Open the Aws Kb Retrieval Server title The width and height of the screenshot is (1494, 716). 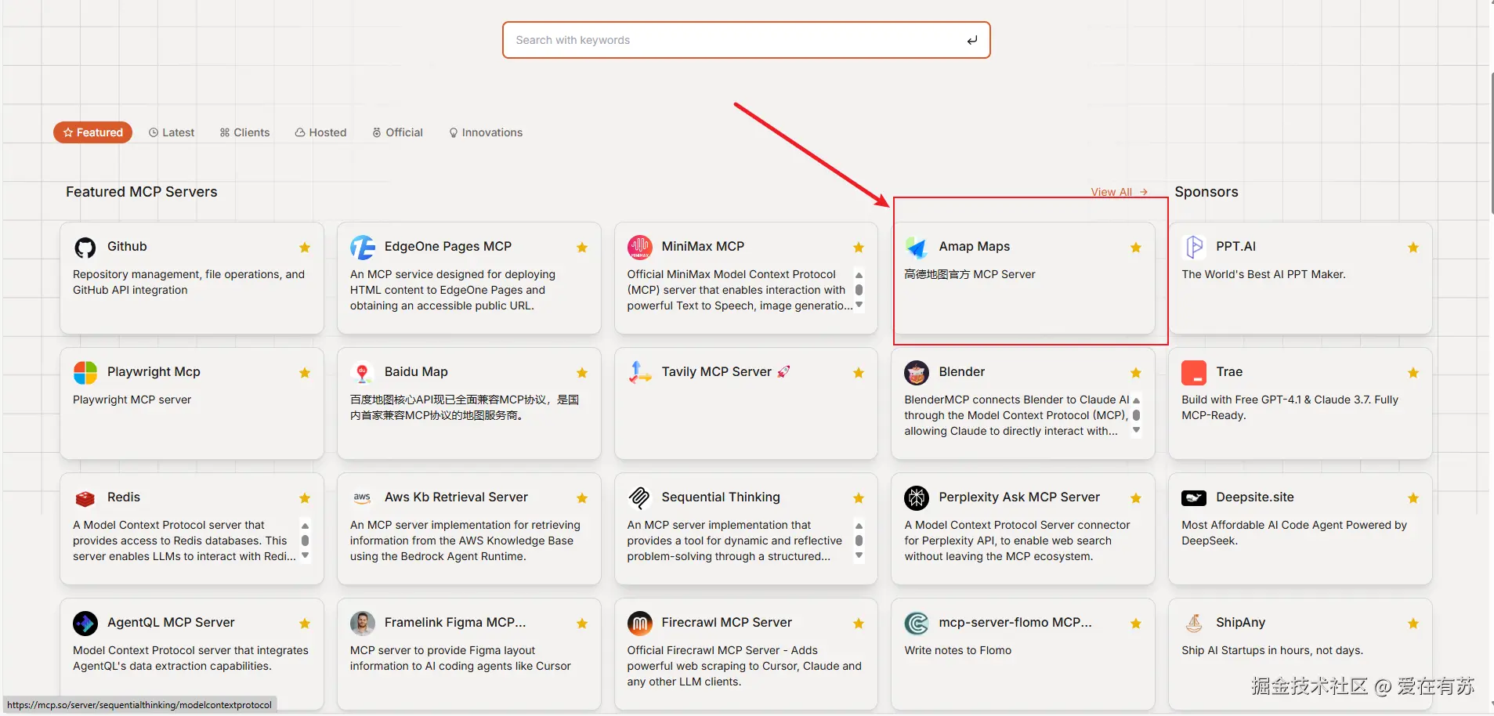456,497
